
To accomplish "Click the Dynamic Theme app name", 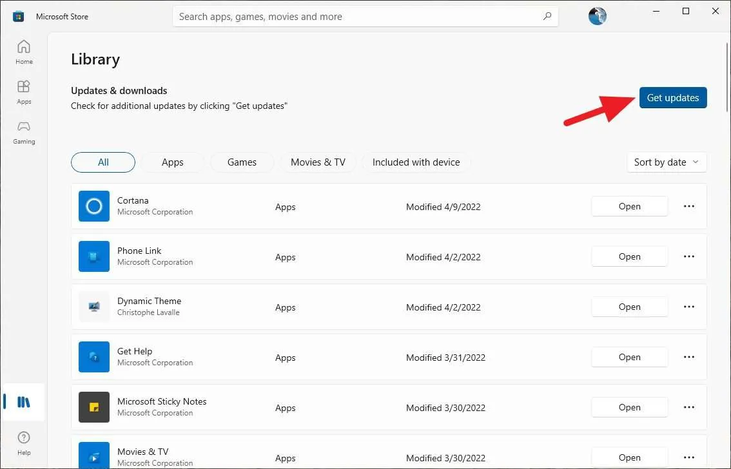I will [149, 301].
